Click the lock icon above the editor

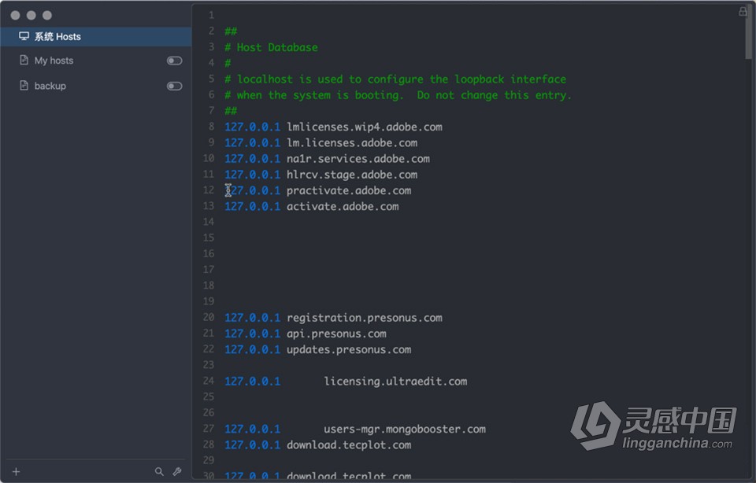tap(743, 11)
